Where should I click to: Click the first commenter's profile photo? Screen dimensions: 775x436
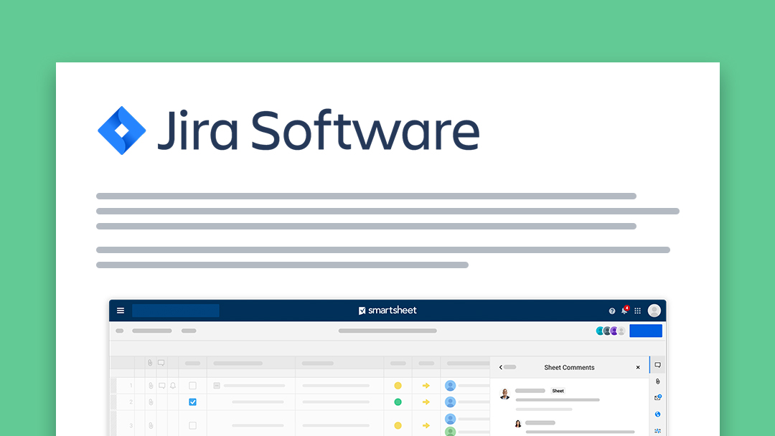point(504,394)
